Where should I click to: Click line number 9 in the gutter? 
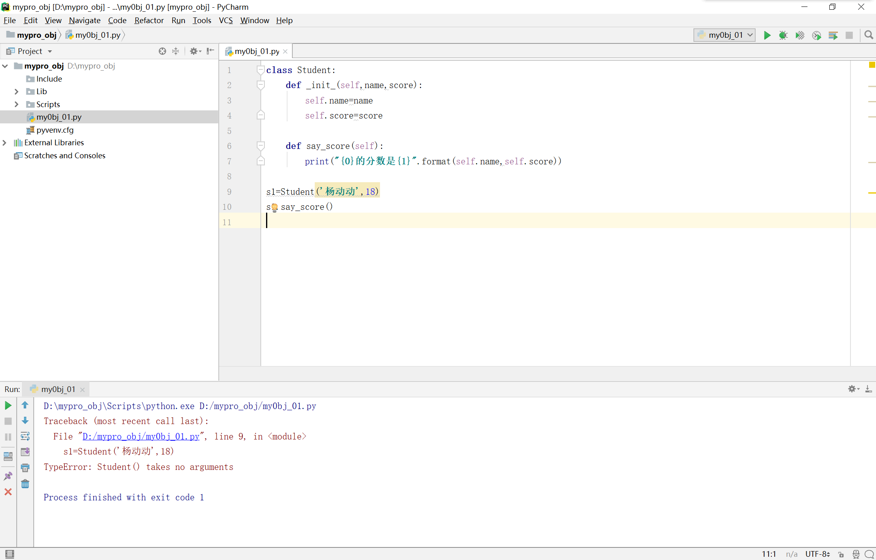pos(229,192)
